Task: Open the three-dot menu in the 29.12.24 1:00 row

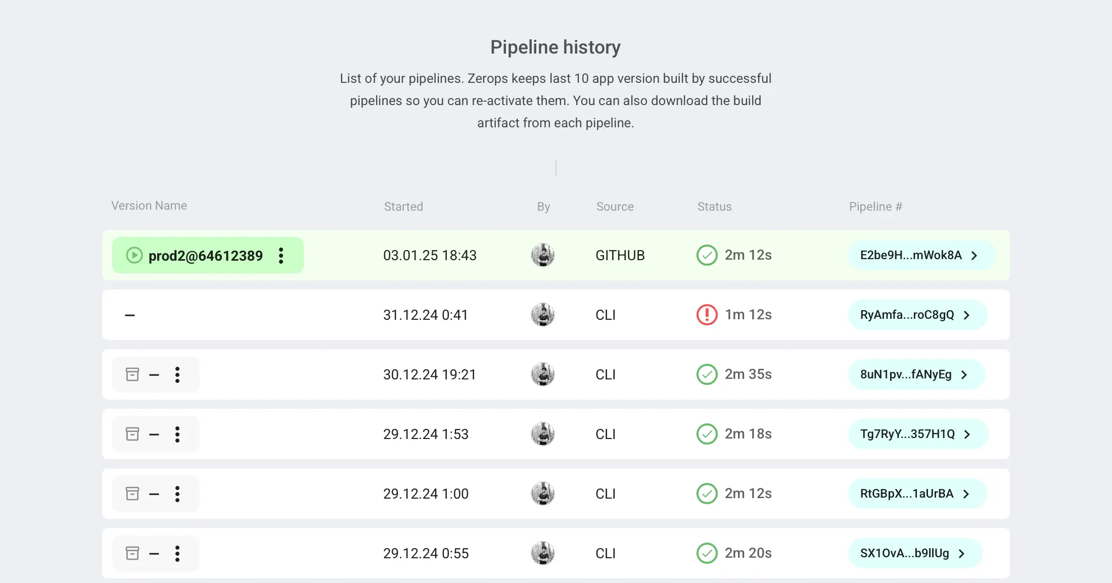Action: 177,494
